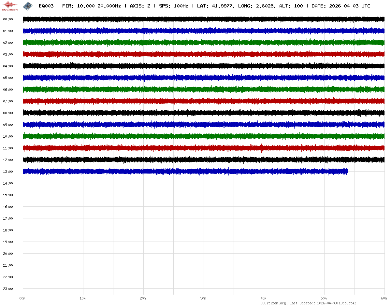Viewport: 391px width, 306px height.
Task: Click the 60m mark on time axis
Action: 384,298
